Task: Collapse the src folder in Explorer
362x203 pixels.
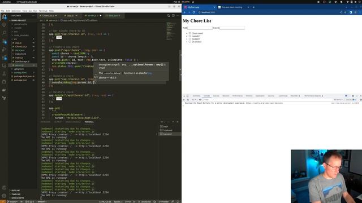Action: click(x=15, y=39)
